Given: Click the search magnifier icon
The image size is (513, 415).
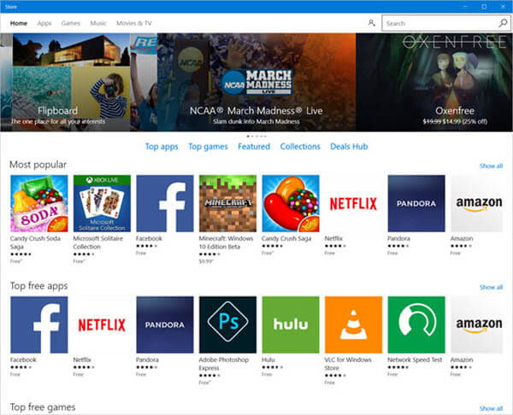Looking at the screenshot, I should point(503,23).
